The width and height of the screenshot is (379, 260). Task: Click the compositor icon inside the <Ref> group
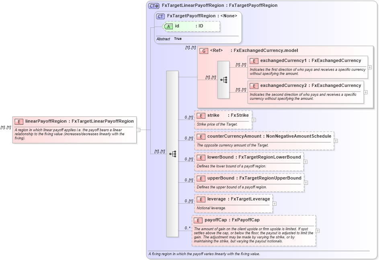click(x=224, y=79)
